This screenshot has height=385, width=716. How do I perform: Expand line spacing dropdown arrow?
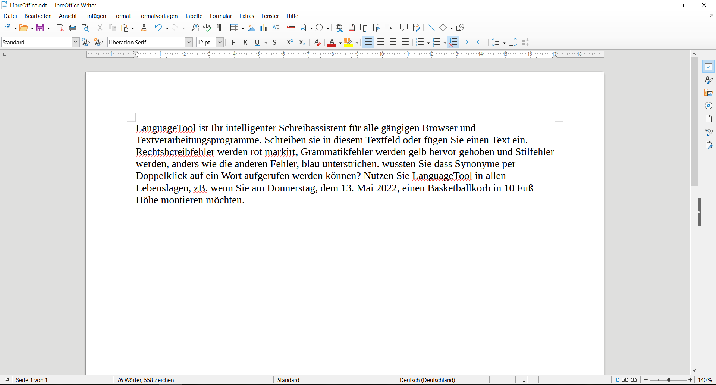[504, 43]
